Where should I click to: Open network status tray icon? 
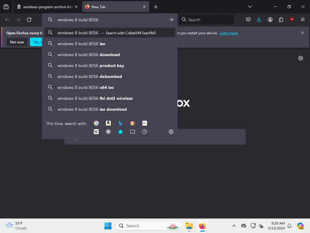[x=253, y=226]
